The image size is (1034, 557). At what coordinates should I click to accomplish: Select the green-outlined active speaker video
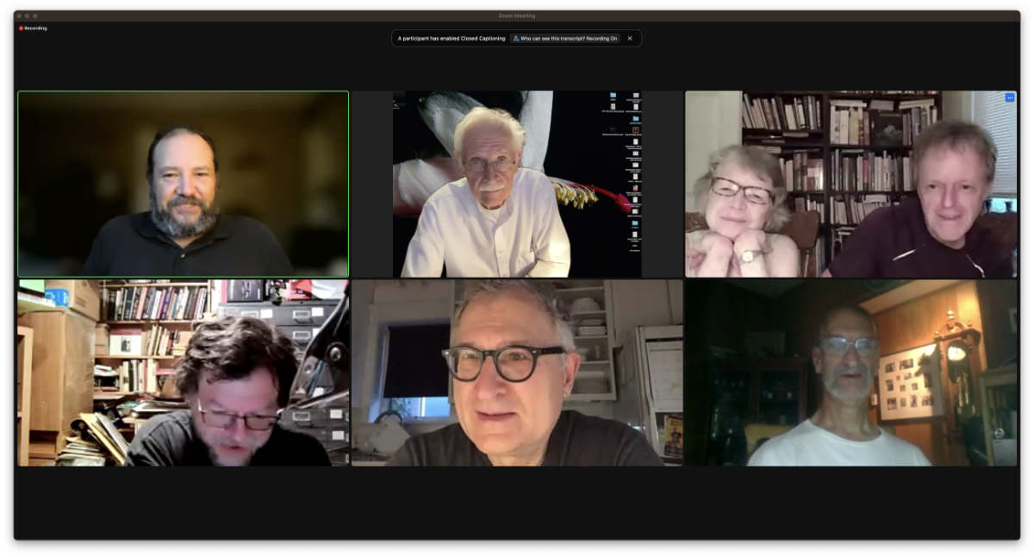click(183, 184)
